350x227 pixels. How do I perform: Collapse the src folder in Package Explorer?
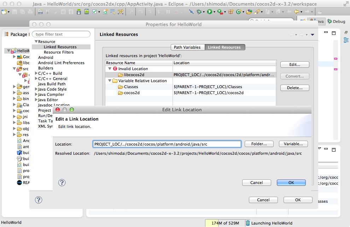(x=14, y=68)
